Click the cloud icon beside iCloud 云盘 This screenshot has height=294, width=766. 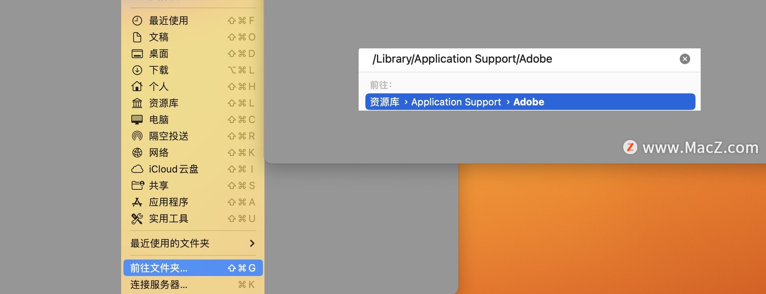(137, 169)
